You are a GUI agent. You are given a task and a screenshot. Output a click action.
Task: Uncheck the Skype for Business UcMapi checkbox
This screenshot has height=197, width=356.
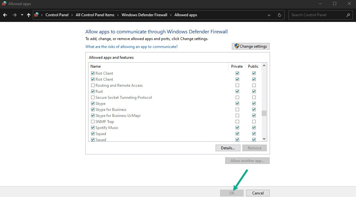pos(93,115)
